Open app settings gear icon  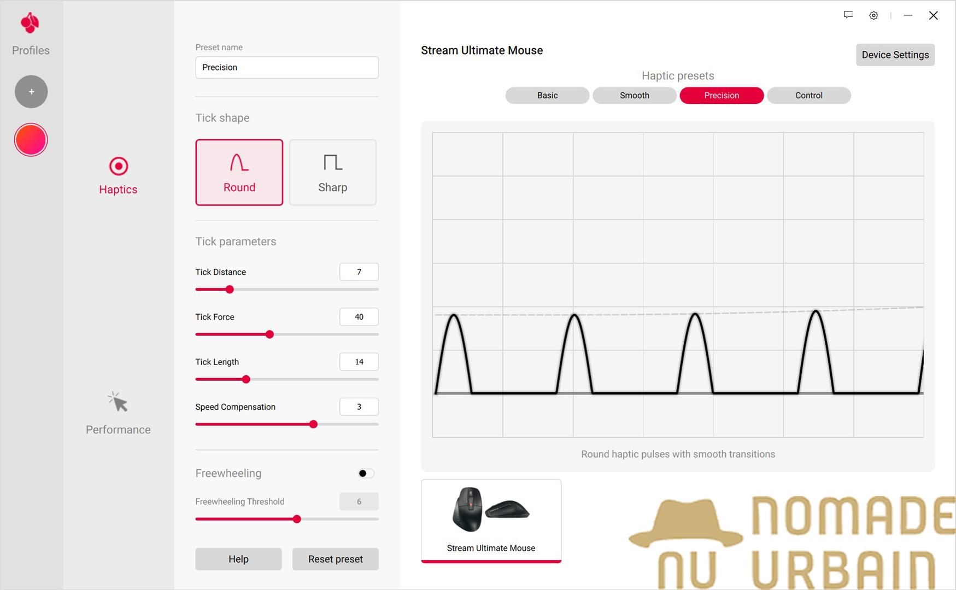point(873,15)
